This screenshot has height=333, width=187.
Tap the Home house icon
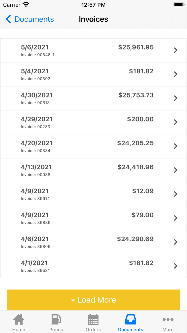click(19, 319)
